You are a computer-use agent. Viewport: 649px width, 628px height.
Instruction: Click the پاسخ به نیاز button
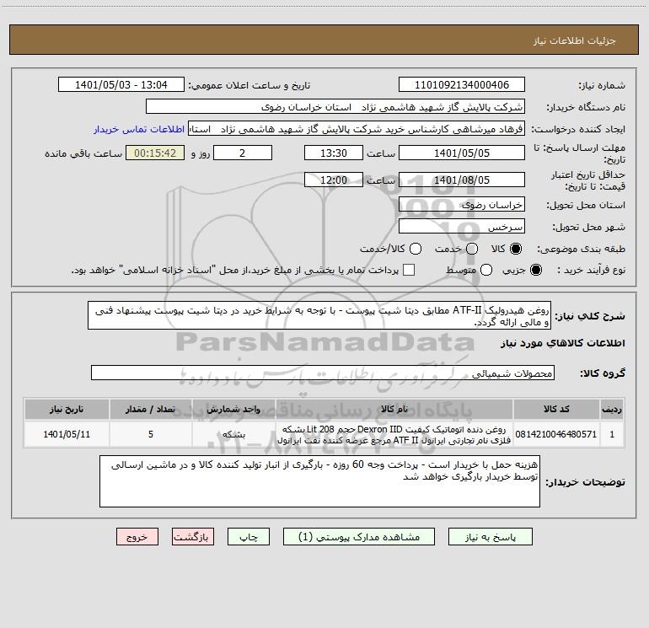click(491, 537)
